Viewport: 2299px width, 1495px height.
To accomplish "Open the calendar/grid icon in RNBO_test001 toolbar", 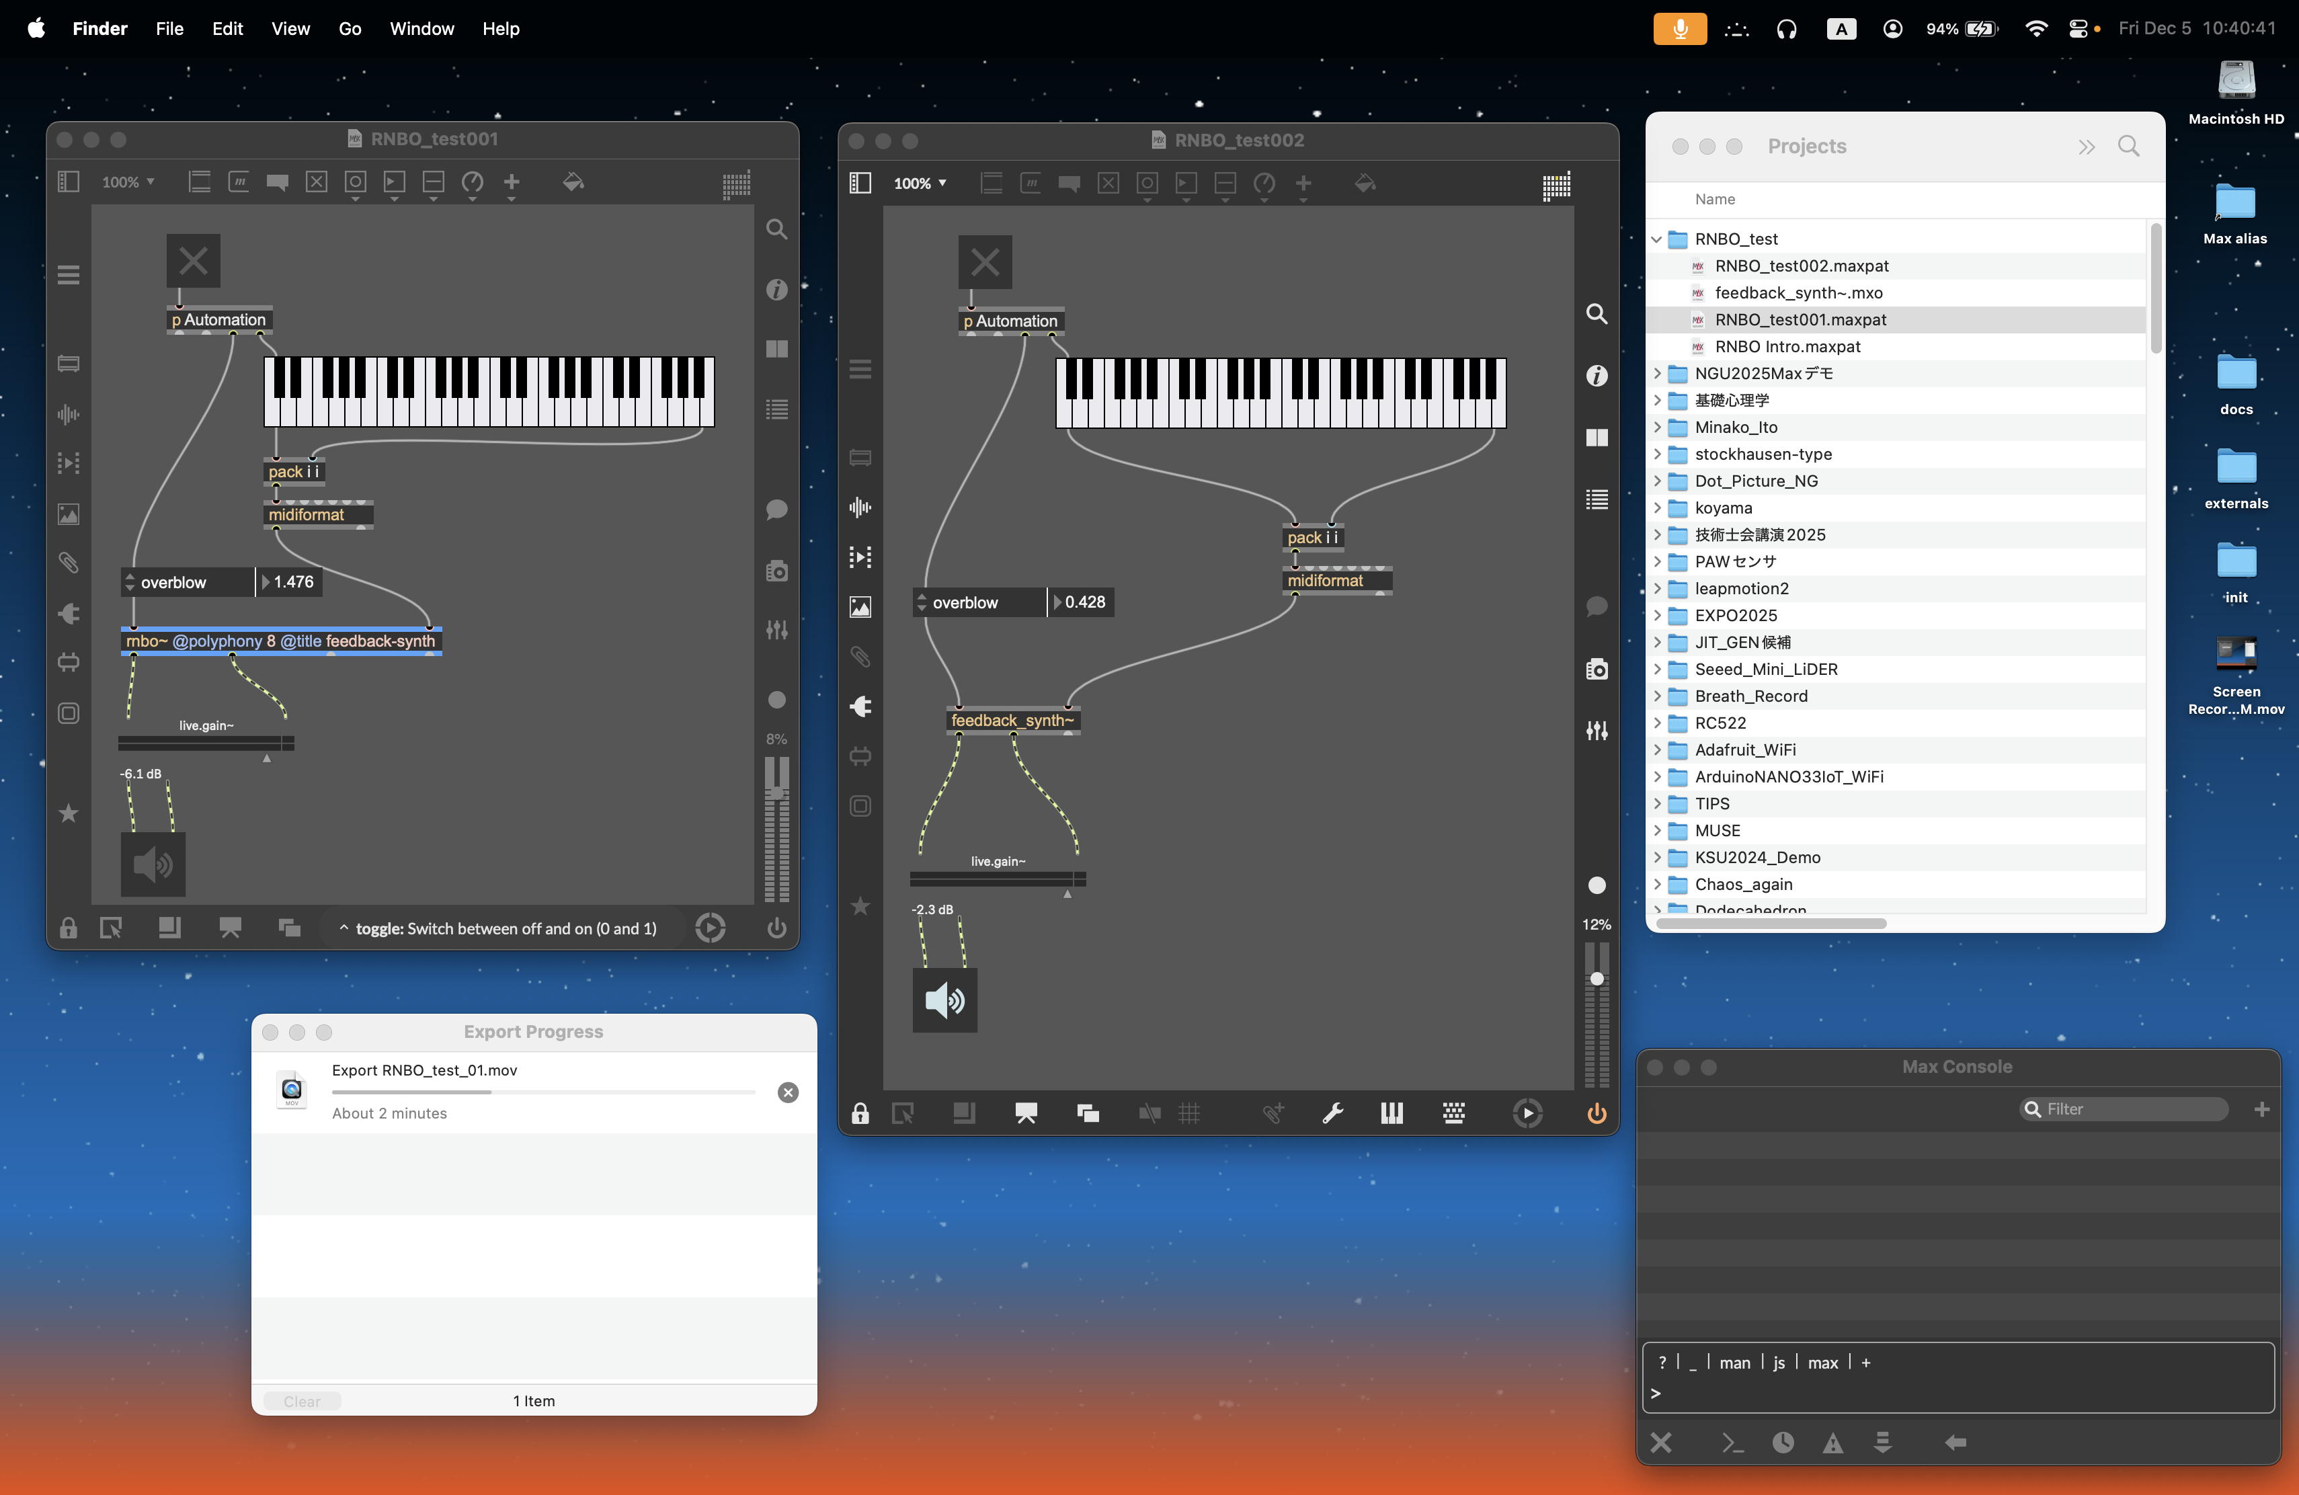I will pyautogui.click(x=736, y=184).
